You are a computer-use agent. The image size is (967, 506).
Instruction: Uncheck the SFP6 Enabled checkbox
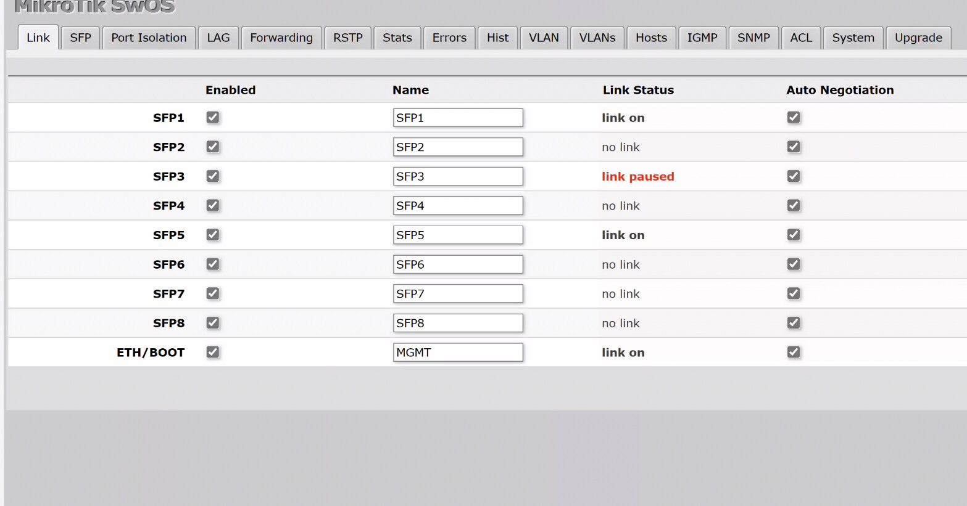(x=213, y=264)
